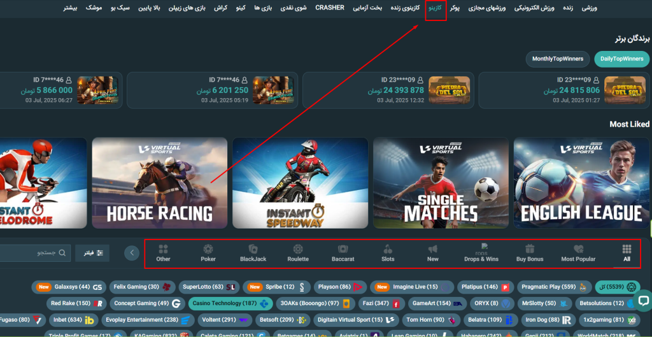Open the زنده live menu item

(567, 8)
